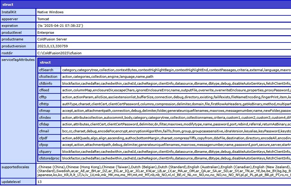Viewport: 291px width, 186px height.
Task: Click the cfimap attributes value
Action: click(x=176, y=111)
